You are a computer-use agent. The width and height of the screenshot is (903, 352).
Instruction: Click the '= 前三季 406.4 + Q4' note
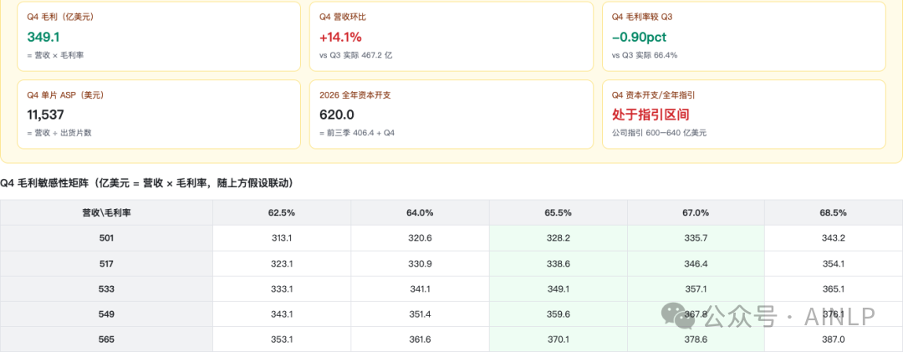coord(357,133)
